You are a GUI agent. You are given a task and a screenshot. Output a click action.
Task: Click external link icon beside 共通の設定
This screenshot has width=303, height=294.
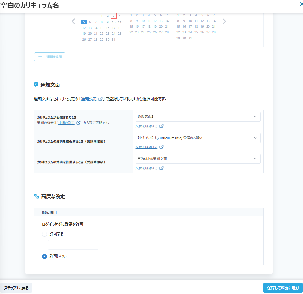click(78, 123)
